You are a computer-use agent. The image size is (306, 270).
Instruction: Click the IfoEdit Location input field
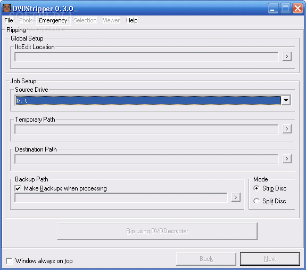(x=146, y=57)
